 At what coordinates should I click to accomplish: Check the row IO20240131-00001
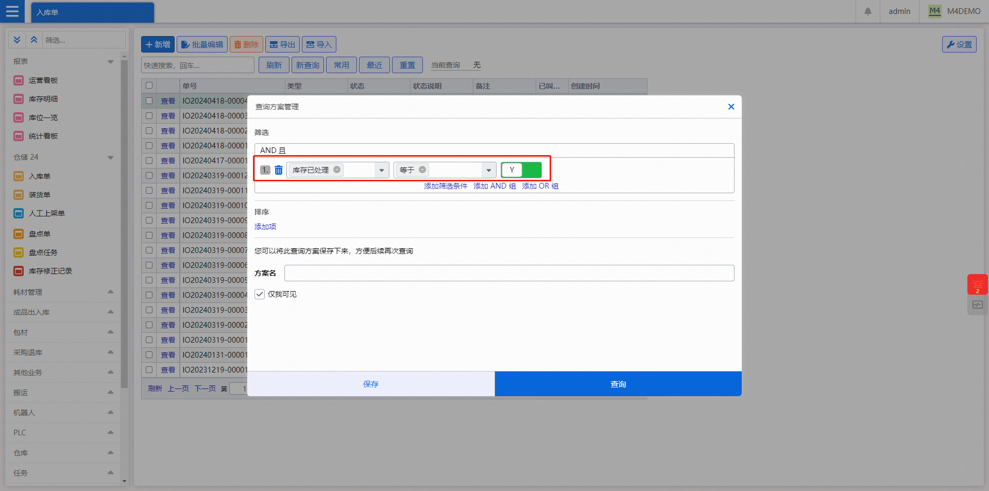149,355
